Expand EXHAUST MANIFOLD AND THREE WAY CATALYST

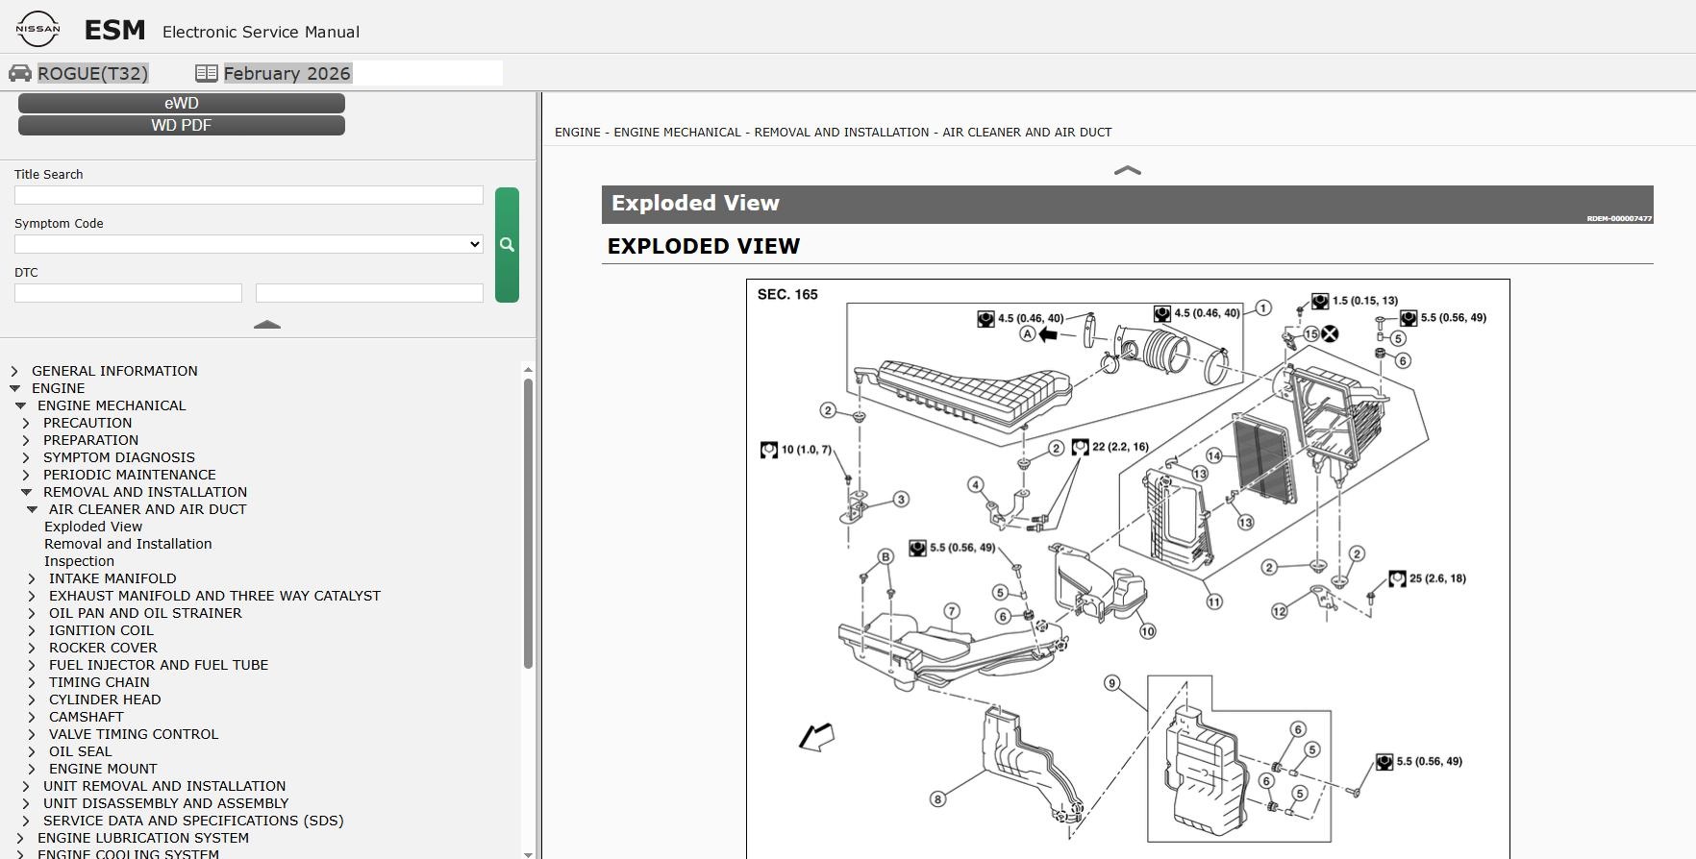click(x=32, y=596)
